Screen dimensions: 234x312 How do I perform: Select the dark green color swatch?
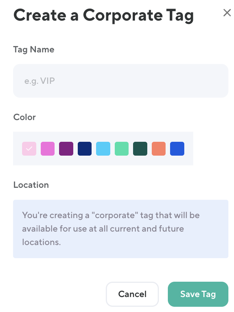click(140, 149)
